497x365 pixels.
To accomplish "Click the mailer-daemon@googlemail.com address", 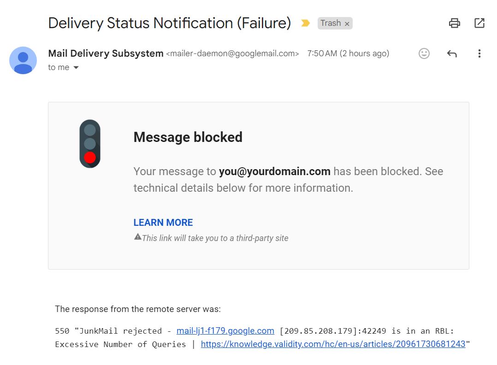I will point(232,53).
